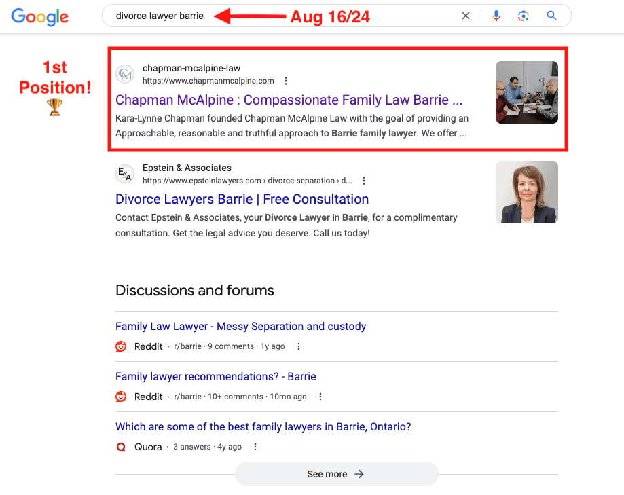
Task: Click the Chapman McAlpine site favicon
Action: pyautogui.click(x=125, y=74)
